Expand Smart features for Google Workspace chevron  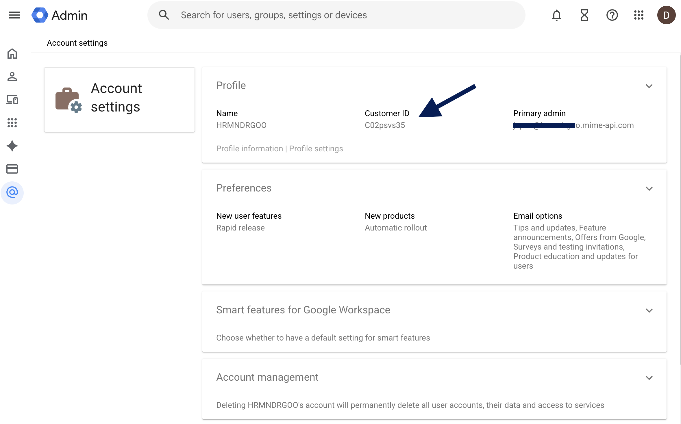click(649, 310)
